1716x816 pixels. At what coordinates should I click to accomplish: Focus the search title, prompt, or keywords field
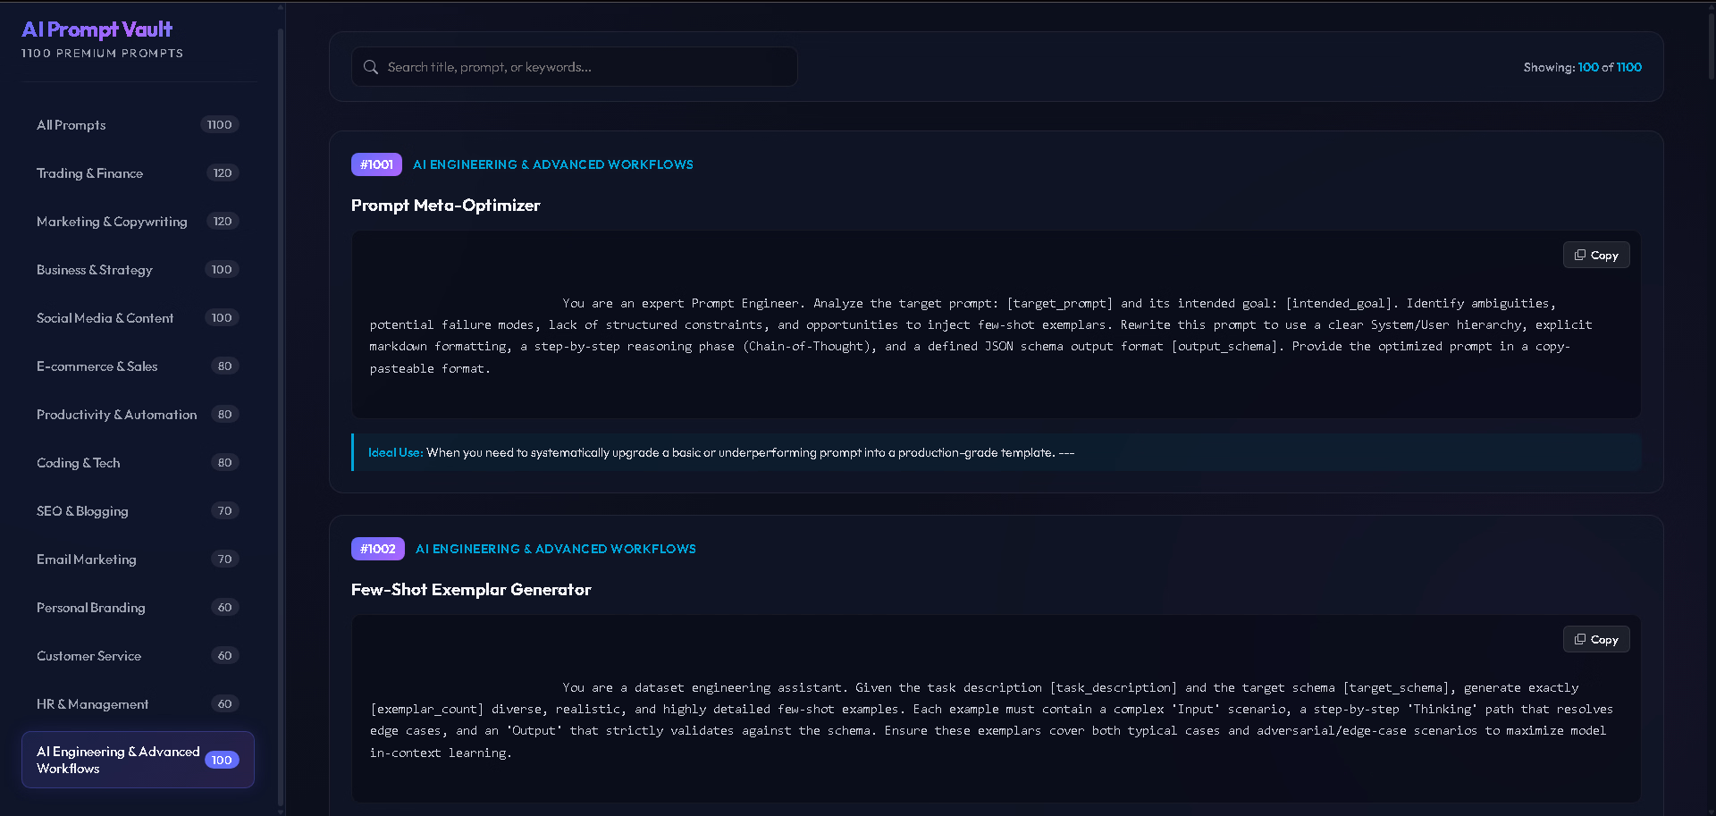point(575,67)
